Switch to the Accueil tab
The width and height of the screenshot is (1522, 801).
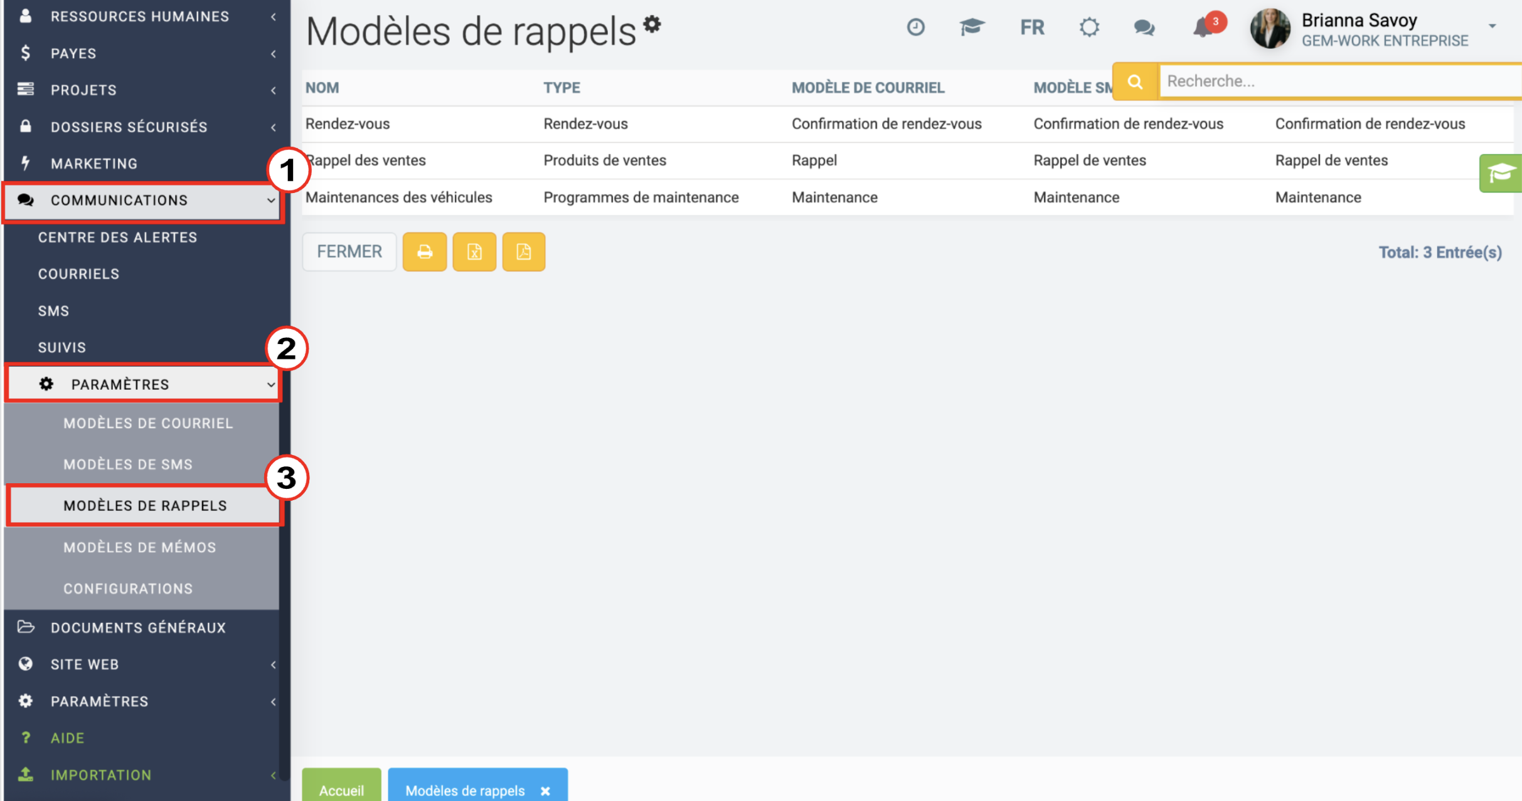(x=341, y=787)
